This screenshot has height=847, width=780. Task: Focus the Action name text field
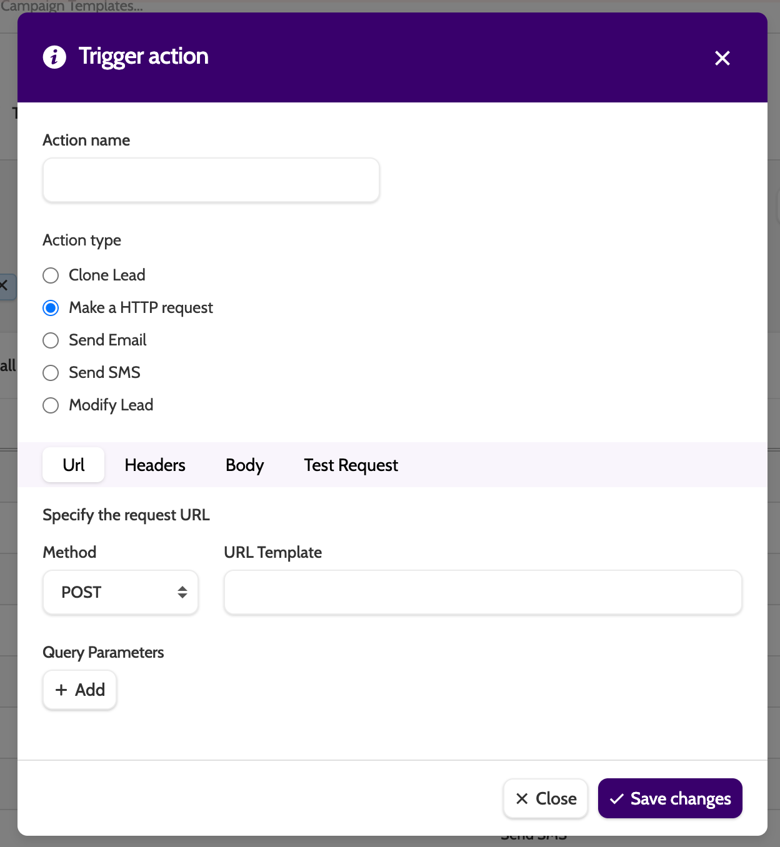coord(211,180)
